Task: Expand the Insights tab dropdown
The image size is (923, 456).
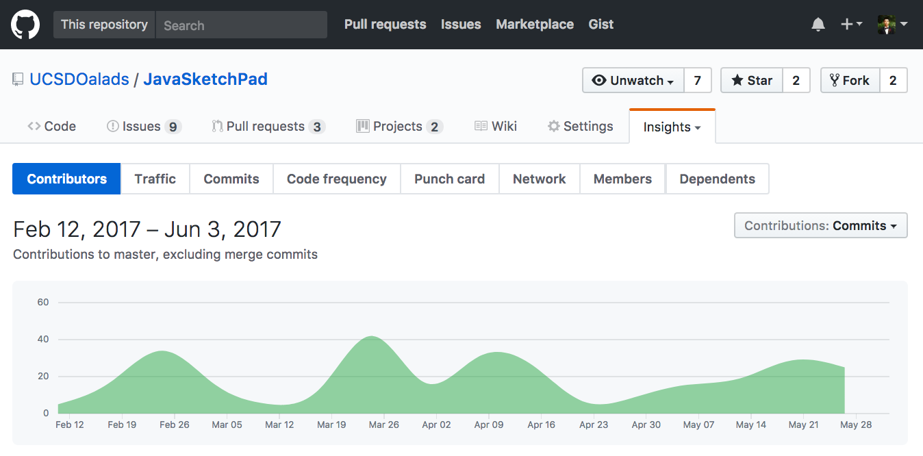Action: pyautogui.click(x=672, y=127)
